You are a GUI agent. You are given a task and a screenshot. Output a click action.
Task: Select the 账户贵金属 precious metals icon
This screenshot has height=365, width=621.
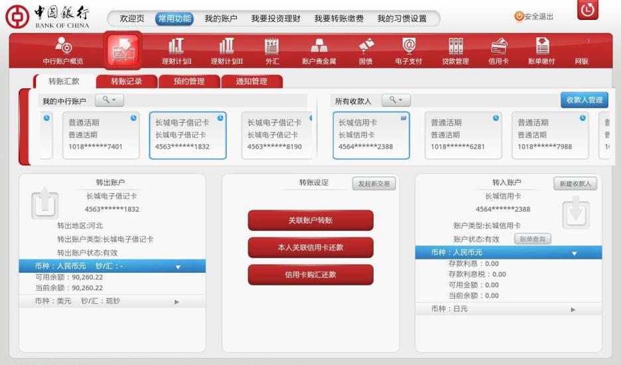[319, 50]
